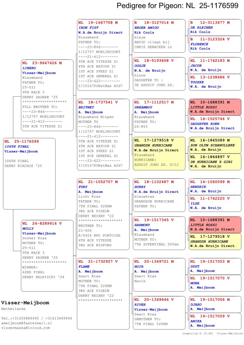Click the LIBERO pigeon name
The image size is (244, 345).
tap(29, 68)
